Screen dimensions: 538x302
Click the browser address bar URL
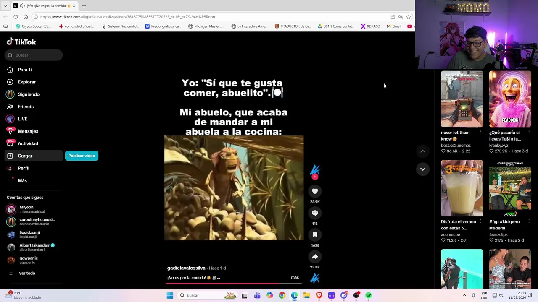128,17
